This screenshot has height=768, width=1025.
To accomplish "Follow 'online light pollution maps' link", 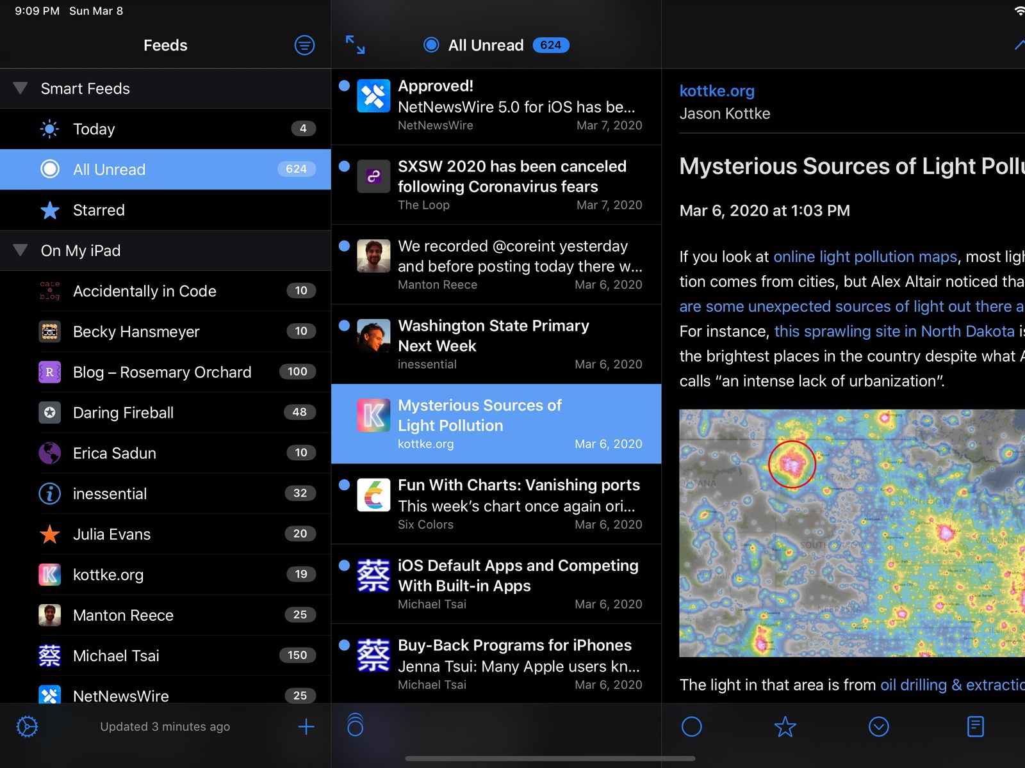I will coord(865,257).
